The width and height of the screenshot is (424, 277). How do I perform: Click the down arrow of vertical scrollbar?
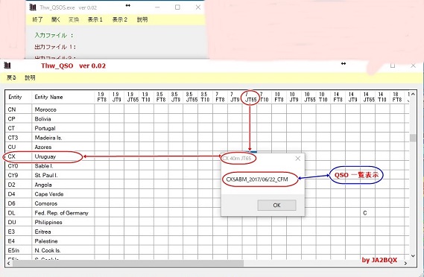pyautogui.click(x=413, y=255)
